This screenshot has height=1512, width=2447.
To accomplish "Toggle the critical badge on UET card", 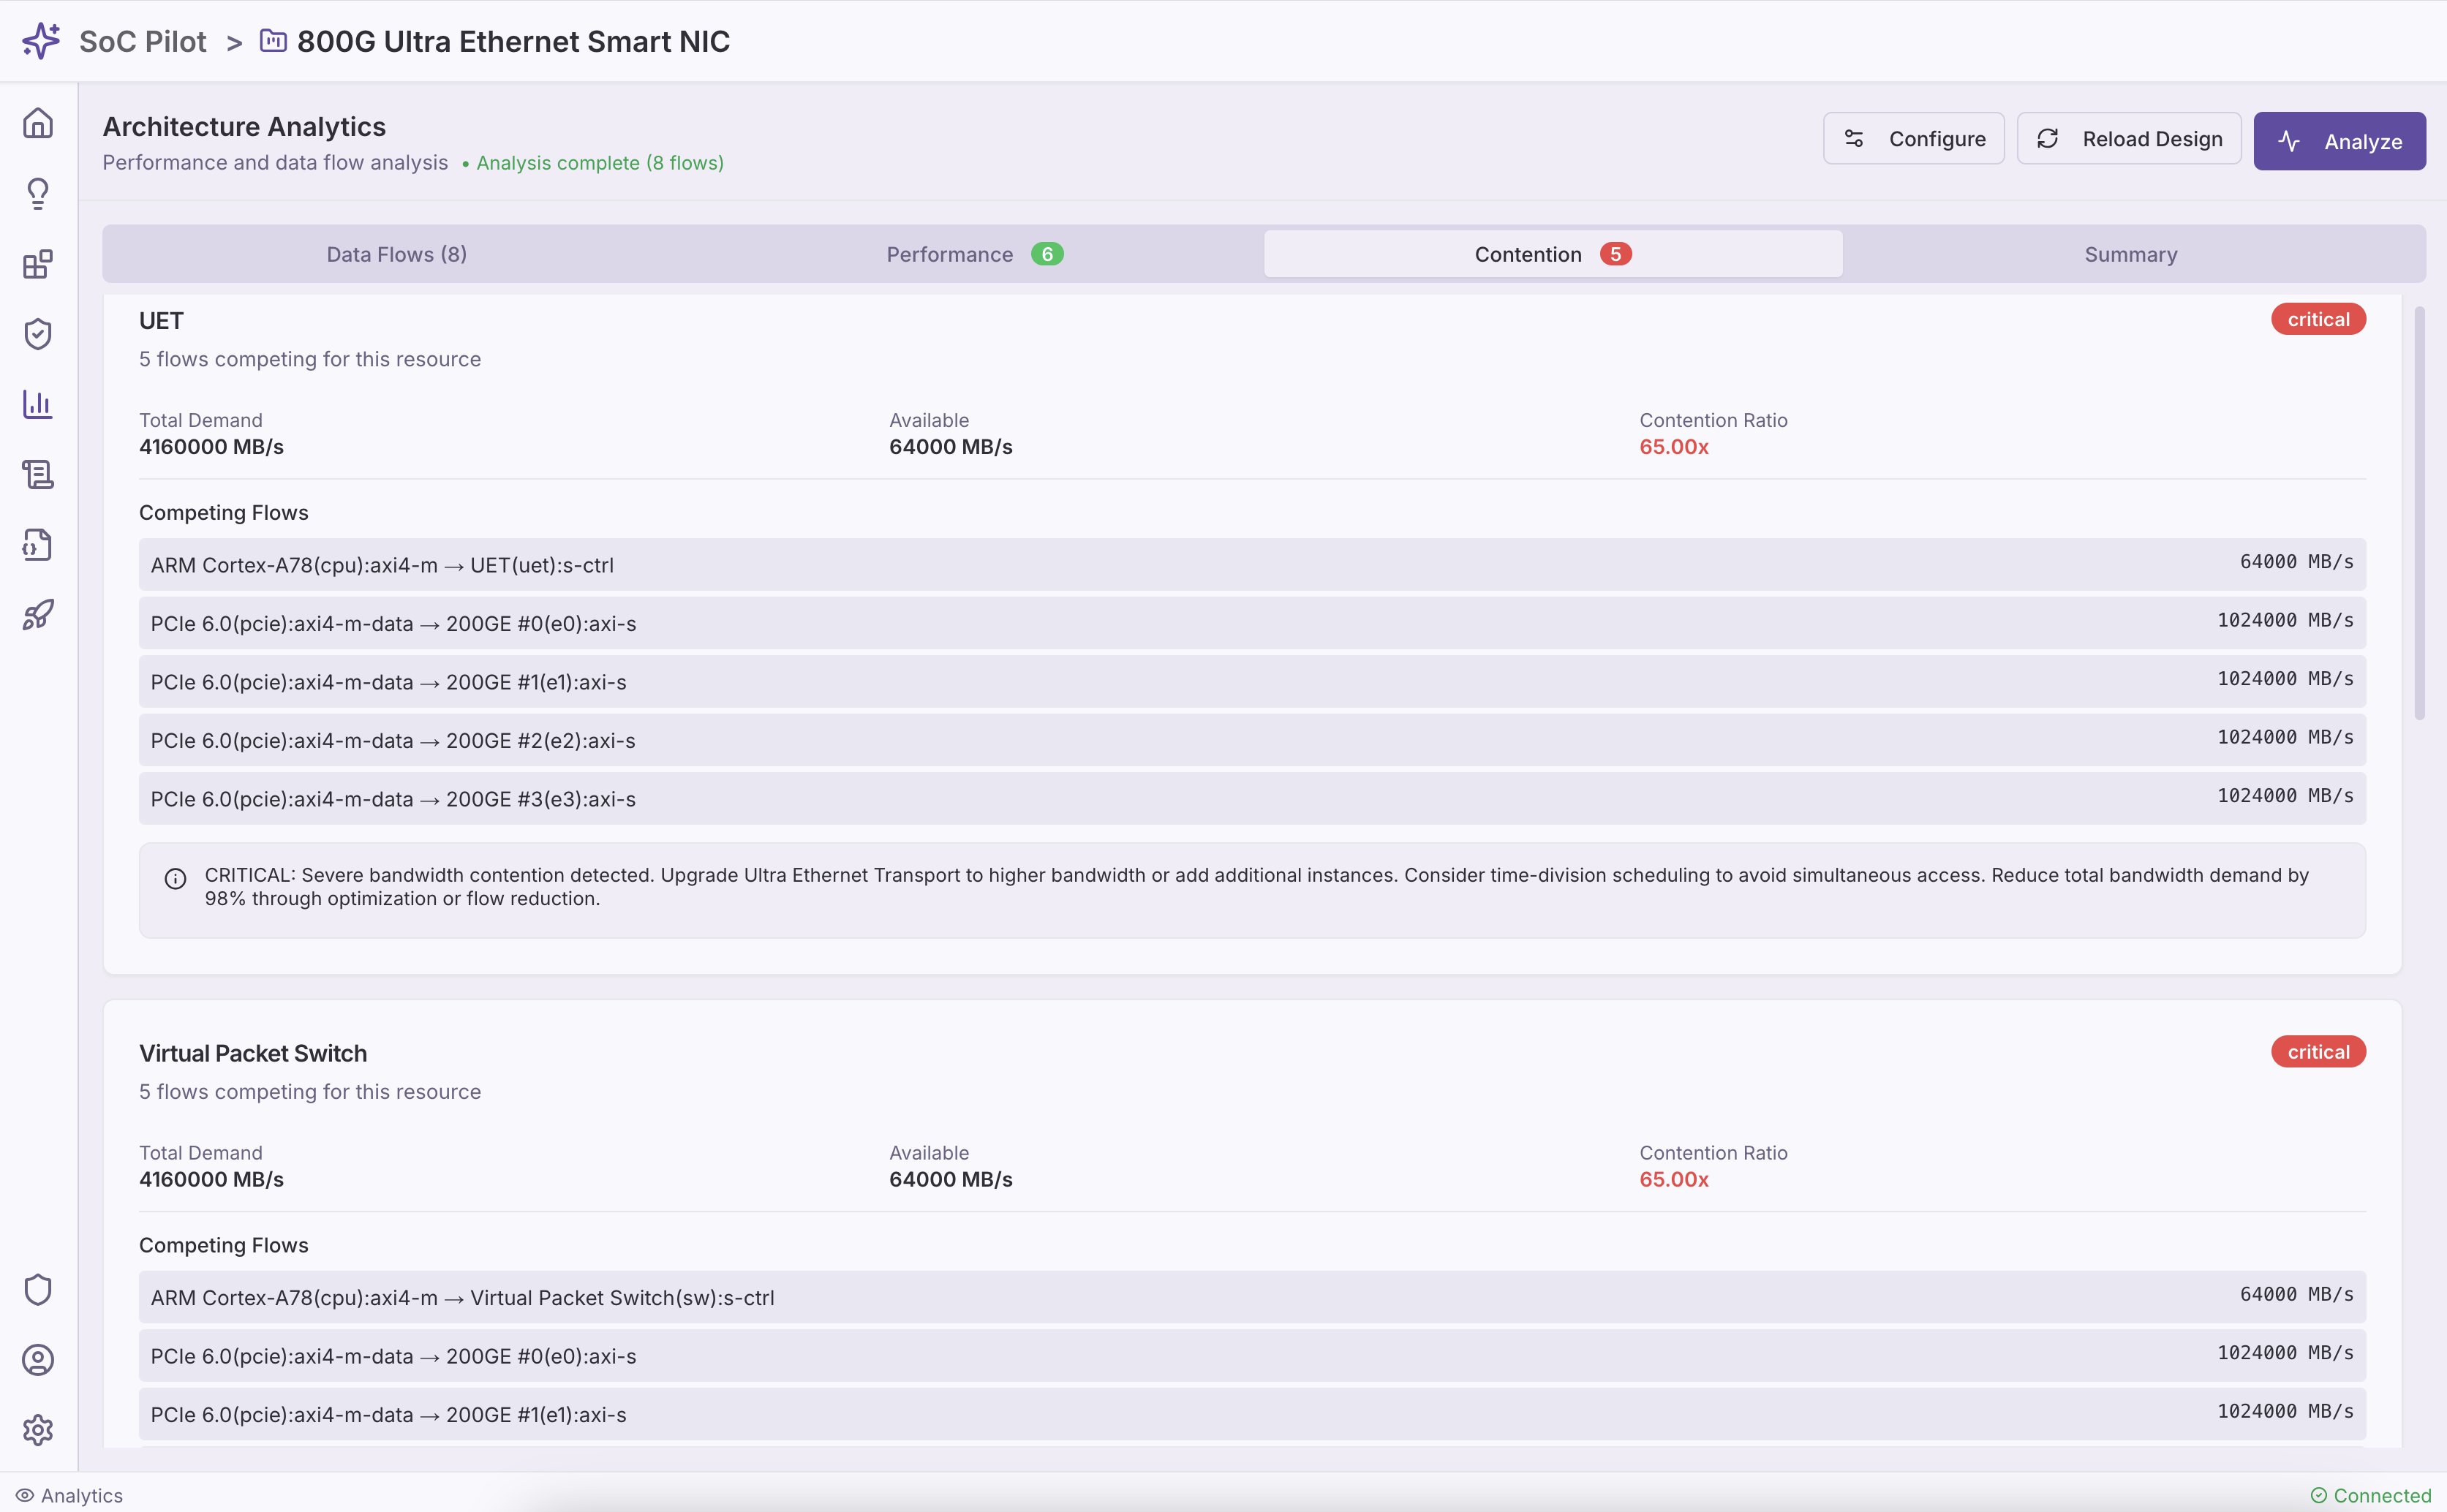I will click(2317, 318).
